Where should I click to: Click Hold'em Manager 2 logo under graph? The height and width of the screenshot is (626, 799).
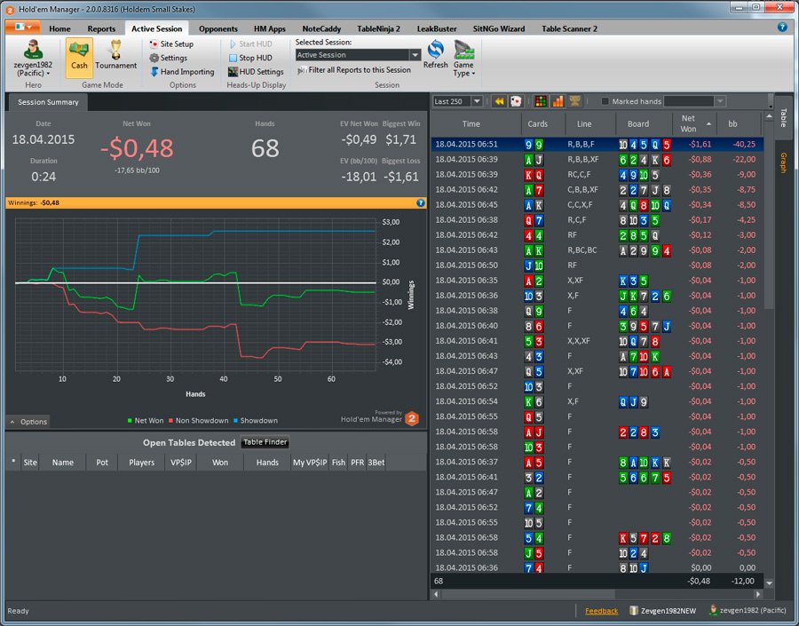tap(412, 419)
